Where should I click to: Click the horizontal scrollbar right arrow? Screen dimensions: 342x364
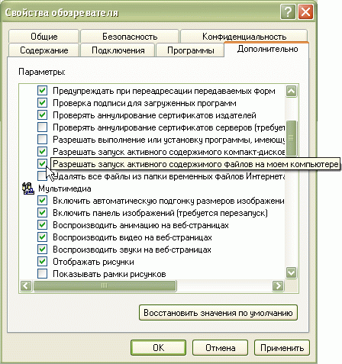[278, 285]
